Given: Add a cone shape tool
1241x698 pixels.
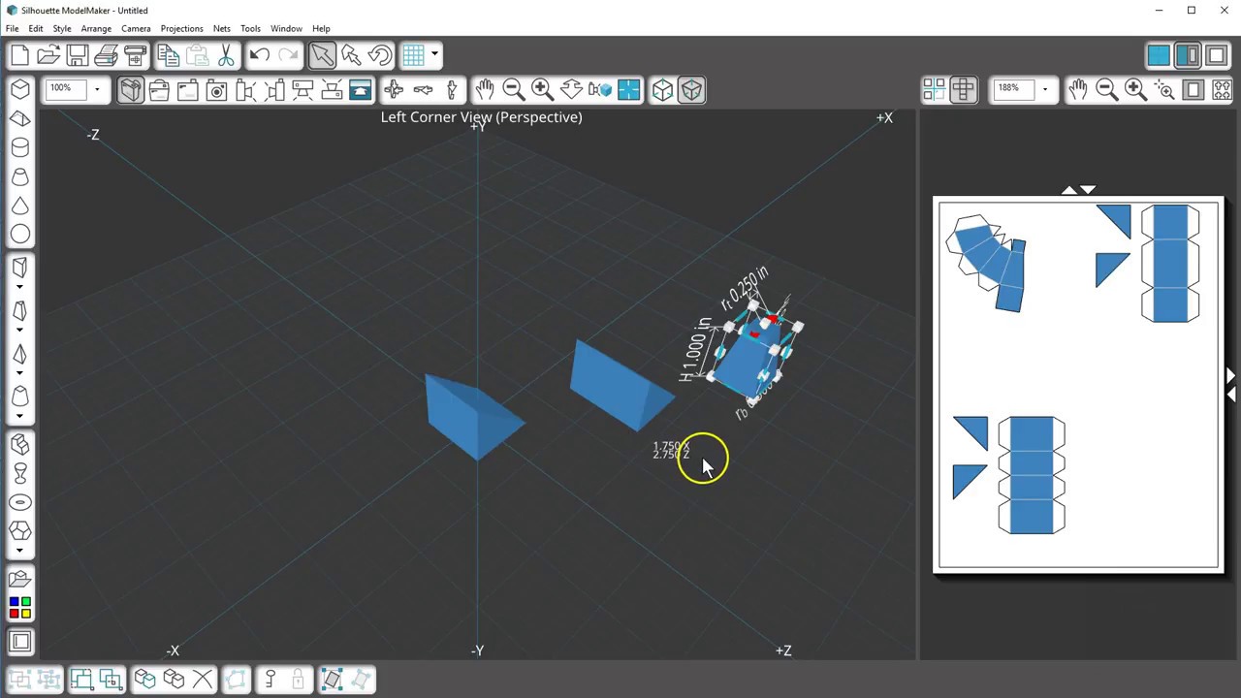Looking at the screenshot, I should [x=20, y=206].
